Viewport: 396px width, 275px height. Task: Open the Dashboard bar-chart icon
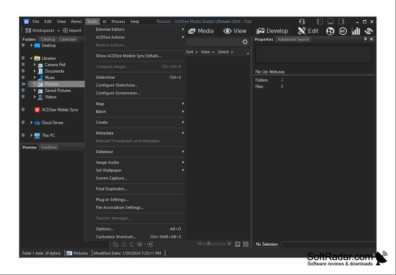pyautogui.click(x=356, y=31)
